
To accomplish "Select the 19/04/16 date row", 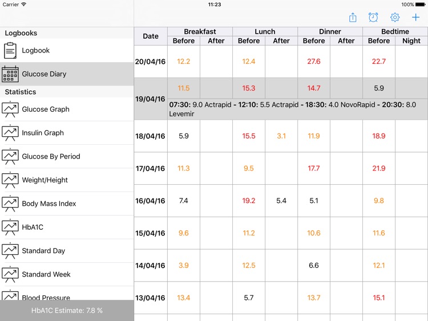I will 281,99.
